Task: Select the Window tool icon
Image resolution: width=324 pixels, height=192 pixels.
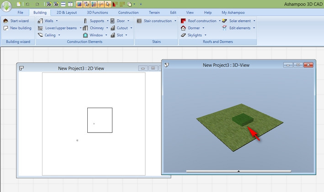Action: click(x=85, y=35)
